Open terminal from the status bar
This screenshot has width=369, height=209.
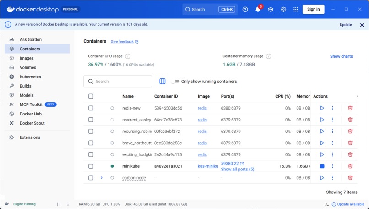tap(326, 204)
